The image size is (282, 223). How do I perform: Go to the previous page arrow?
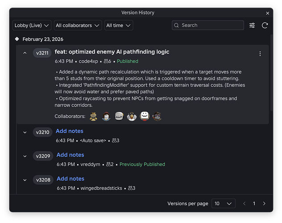click(244, 203)
